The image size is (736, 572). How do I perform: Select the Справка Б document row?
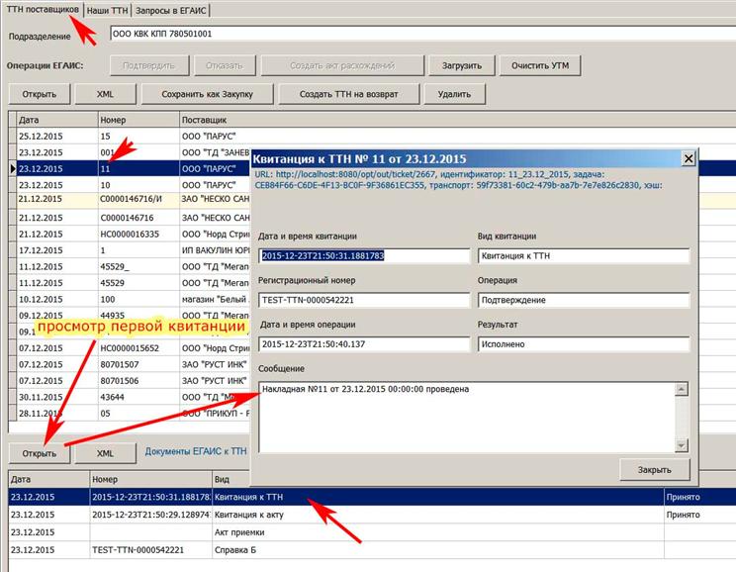pos(372,550)
